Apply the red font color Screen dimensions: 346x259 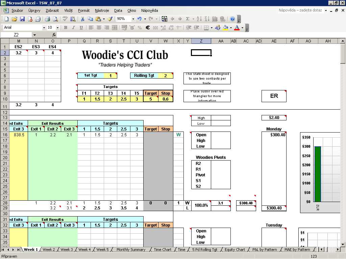237,28
